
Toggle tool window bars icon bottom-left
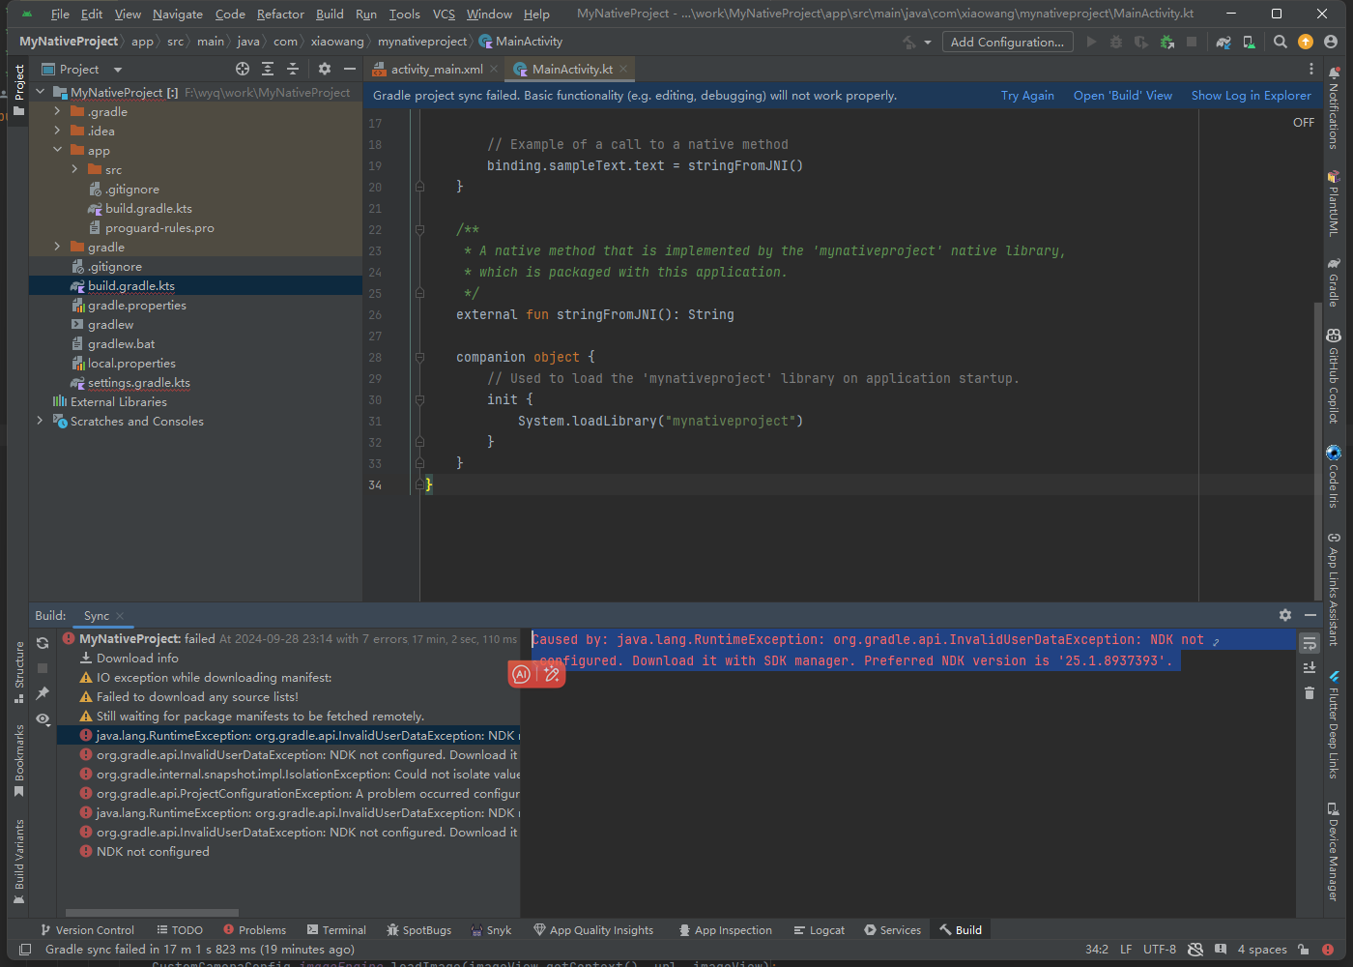(x=26, y=950)
